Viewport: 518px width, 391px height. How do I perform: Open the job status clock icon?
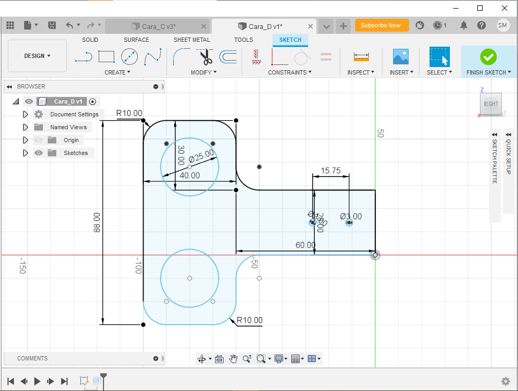point(438,25)
